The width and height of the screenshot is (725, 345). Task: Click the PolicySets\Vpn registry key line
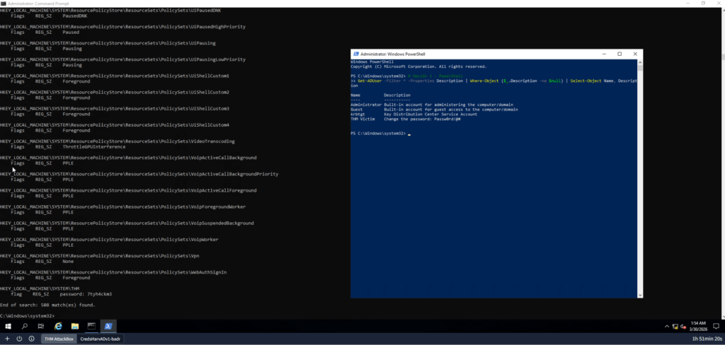pyautogui.click(x=99, y=256)
